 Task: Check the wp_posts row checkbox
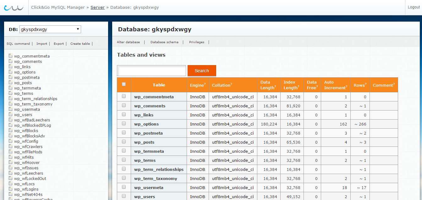click(x=124, y=141)
